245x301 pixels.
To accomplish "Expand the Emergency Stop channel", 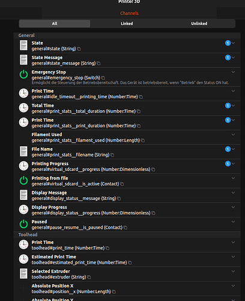I will tap(233, 72).
